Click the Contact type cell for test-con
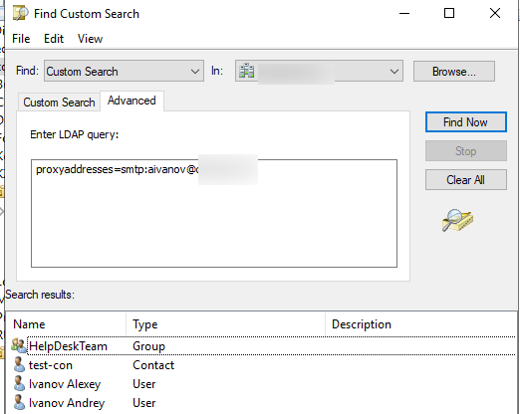 pyautogui.click(x=153, y=365)
